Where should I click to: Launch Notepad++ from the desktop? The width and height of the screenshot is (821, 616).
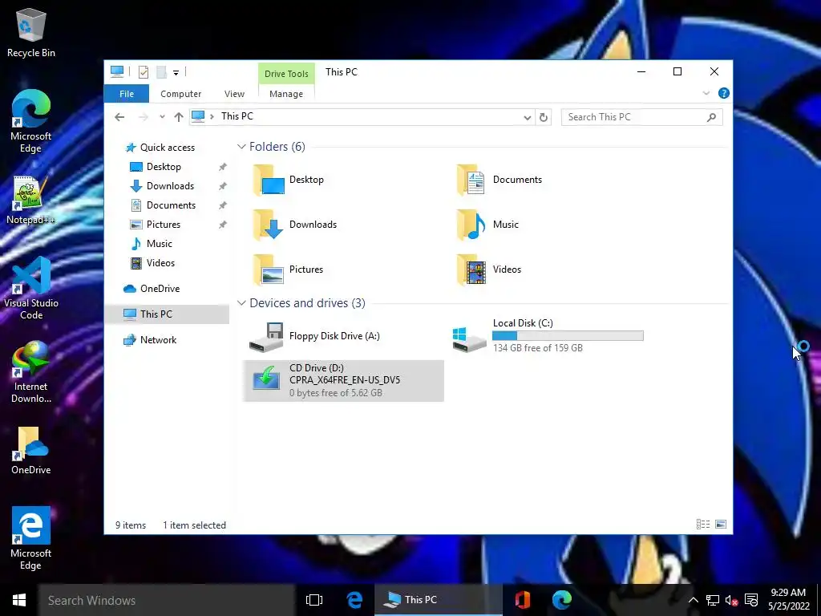pos(30,200)
